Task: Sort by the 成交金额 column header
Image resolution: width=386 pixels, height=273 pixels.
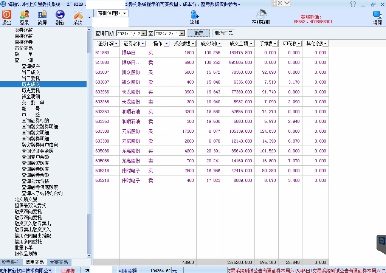Action: tap(239, 43)
